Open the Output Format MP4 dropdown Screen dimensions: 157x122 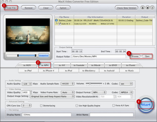tap(99, 92)
